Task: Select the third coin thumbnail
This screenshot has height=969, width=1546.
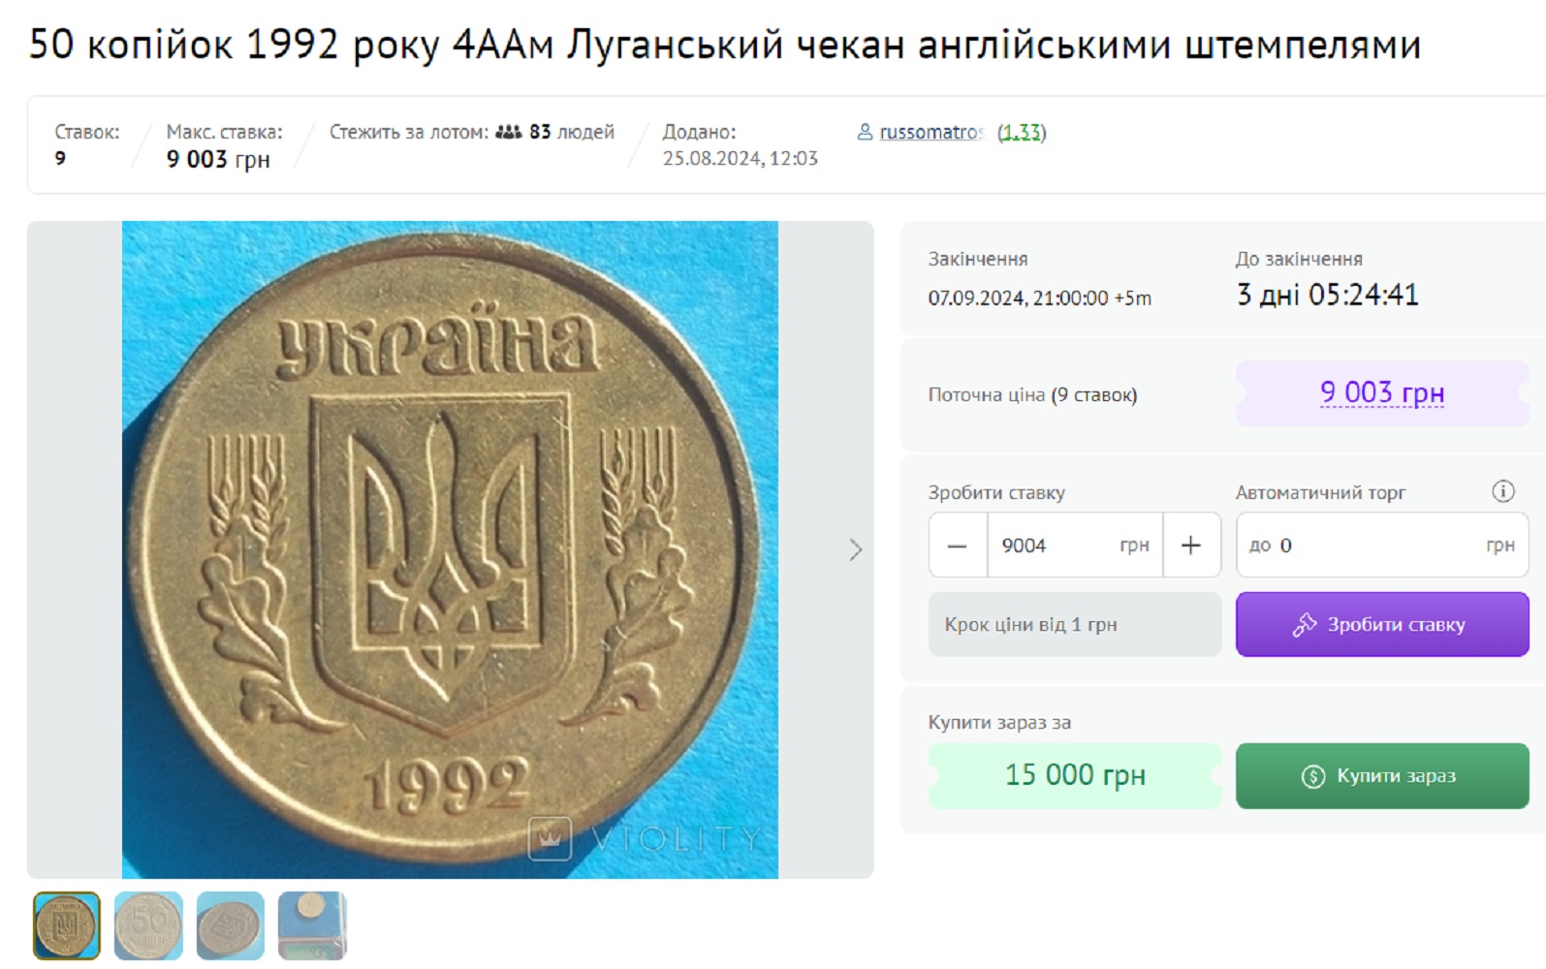Action: (x=230, y=925)
